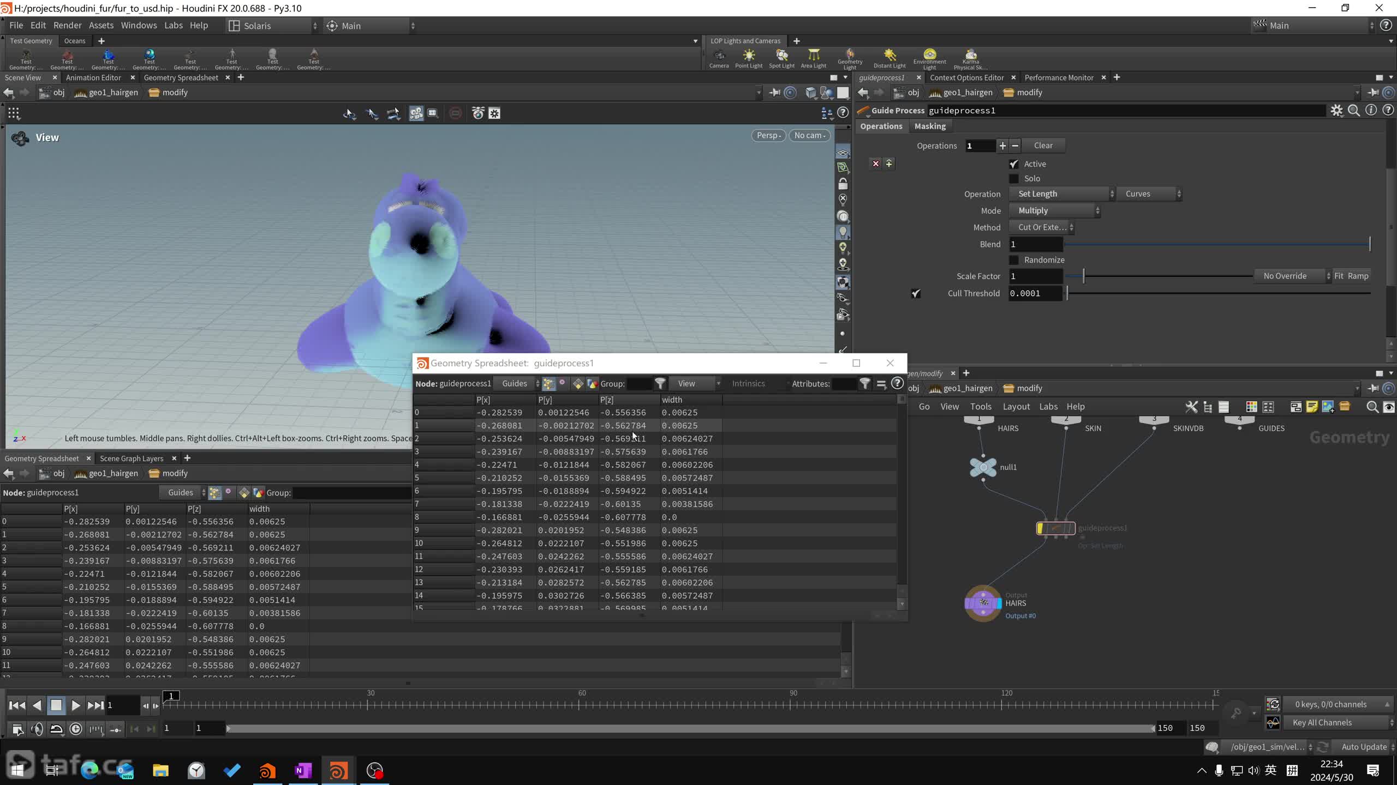Screen dimensions: 1397x785
Task: Click the sticky note icon in network toolbar
Action: click(x=1312, y=407)
